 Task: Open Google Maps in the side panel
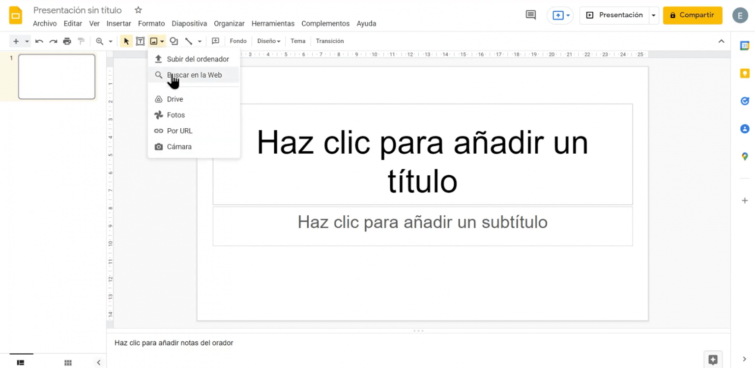pyautogui.click(x=744, y=156)
